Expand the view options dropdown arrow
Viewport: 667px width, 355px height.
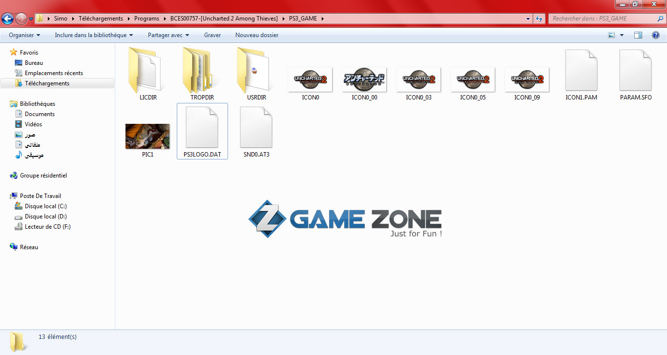(622, 35)
